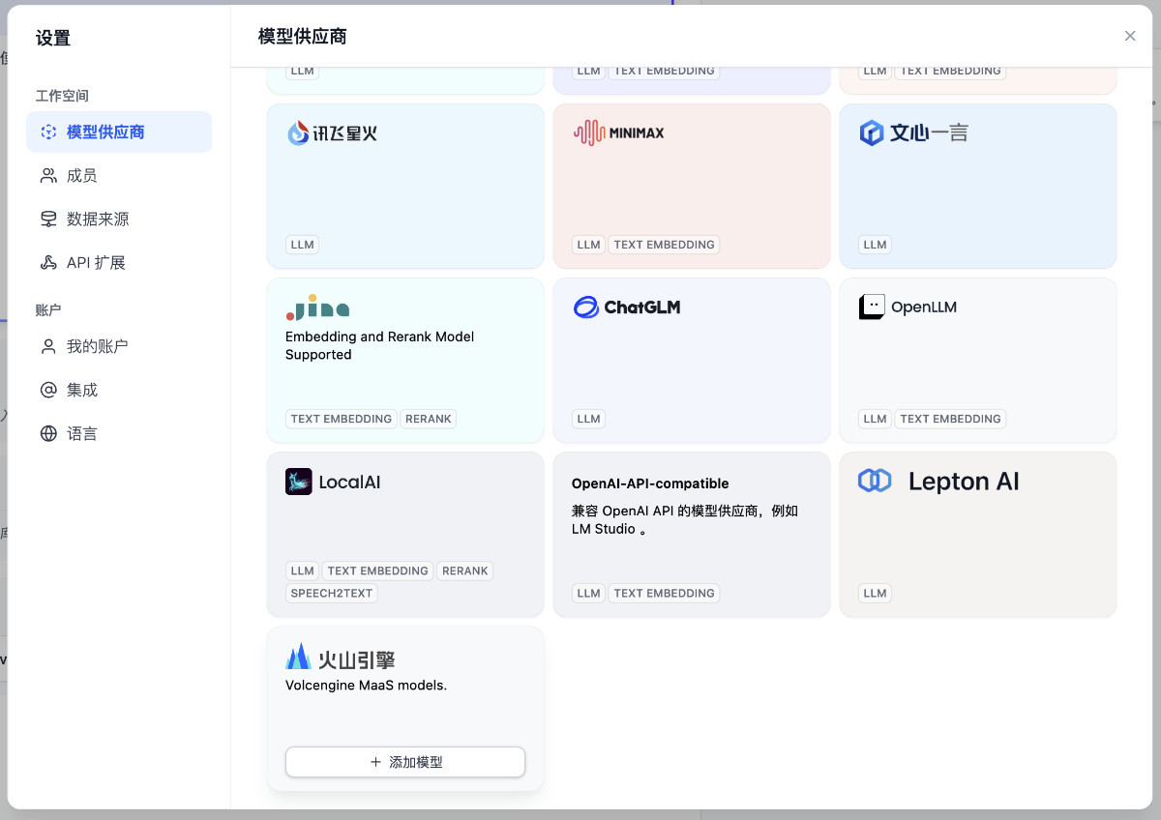Click the LLM tag on LocalAI card

303,571
